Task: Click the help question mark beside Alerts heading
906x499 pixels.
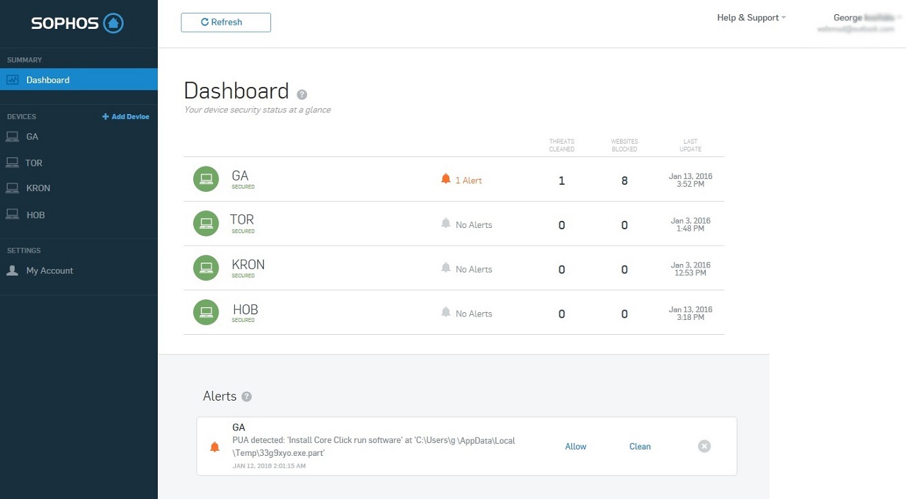Action: pyautogui.click(x=246, y=396)
